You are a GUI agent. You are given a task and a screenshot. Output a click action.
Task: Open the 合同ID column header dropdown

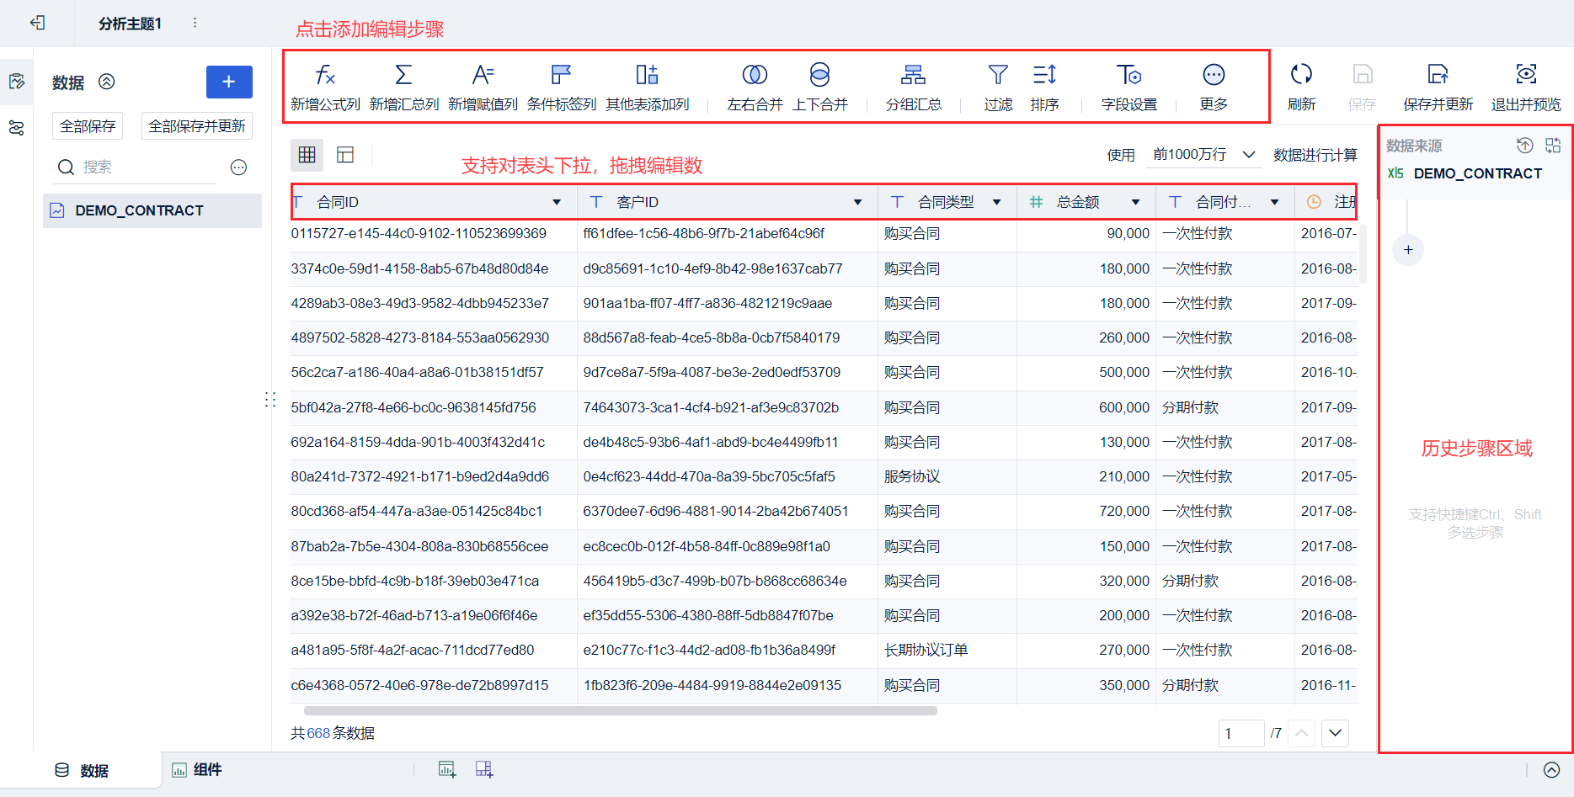[557, 202]
